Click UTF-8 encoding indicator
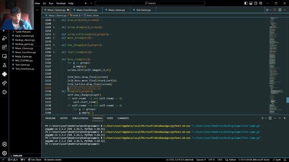289x162 pixels. point(211,160)
